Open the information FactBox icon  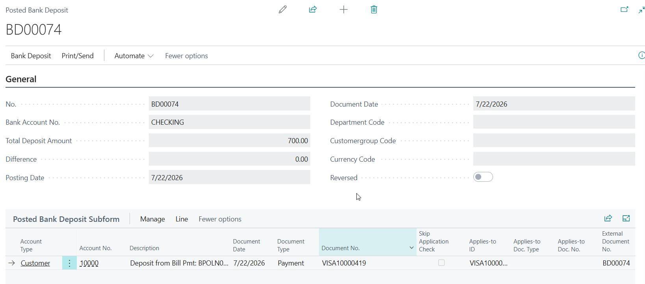pos(641,55)
